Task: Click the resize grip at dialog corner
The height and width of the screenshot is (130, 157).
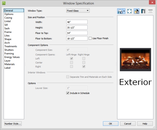Action: pyautogui.click(x=154, y=127)
